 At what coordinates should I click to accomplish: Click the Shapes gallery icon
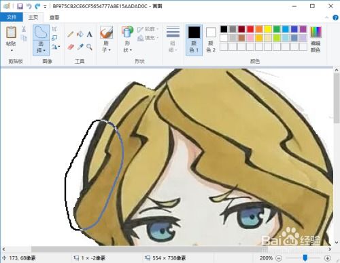127,32
